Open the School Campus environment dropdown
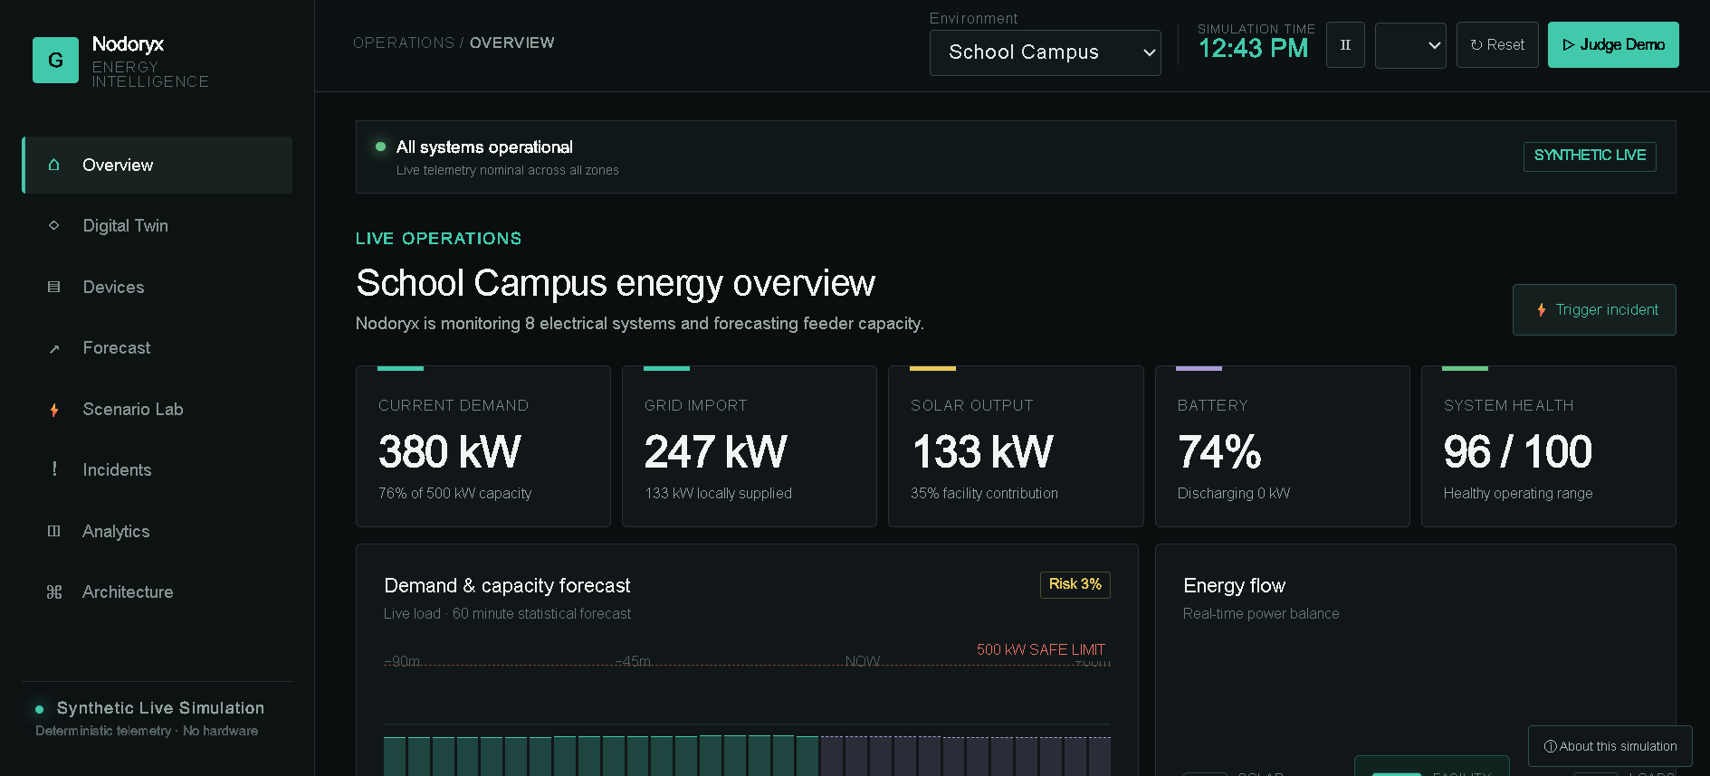The image size is (1710, 776). (1045, 52)
